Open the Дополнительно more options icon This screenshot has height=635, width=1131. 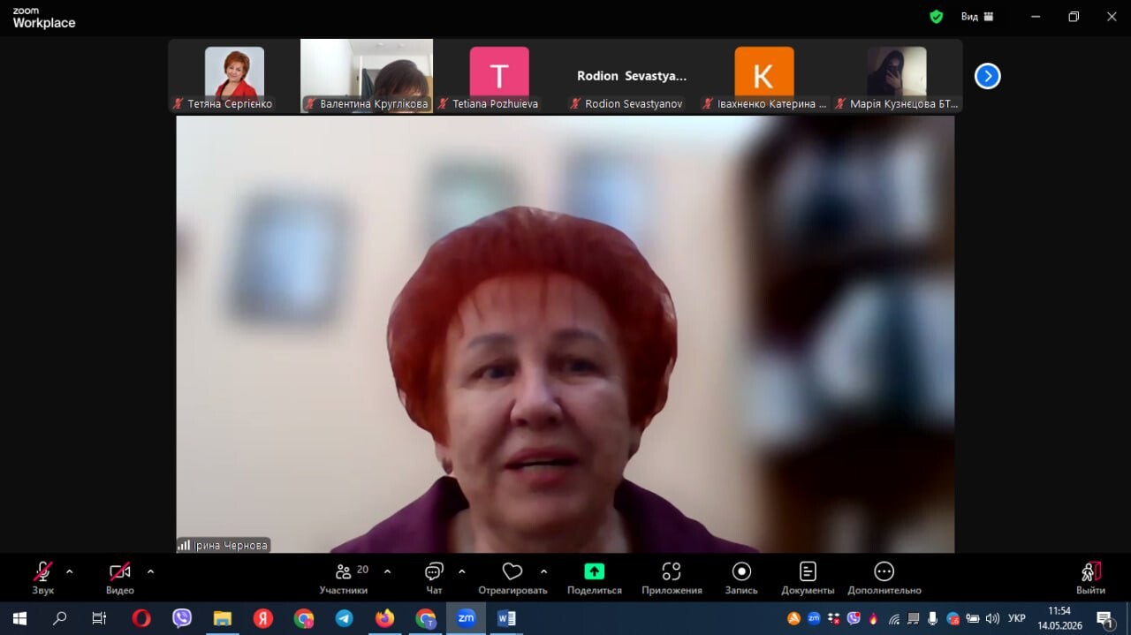pos(884,571)
